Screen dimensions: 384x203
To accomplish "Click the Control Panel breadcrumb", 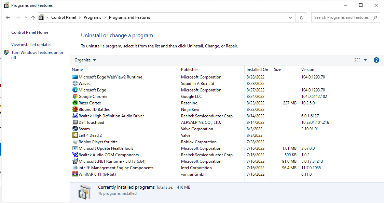I will tap(64, 17).
